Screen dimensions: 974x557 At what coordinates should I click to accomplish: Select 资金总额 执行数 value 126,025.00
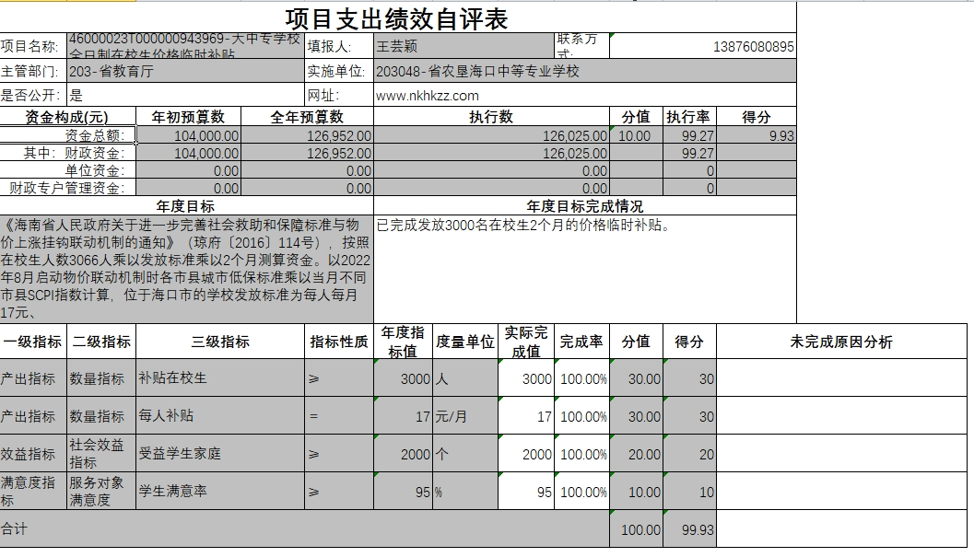pyautogui.click(x=491, y=135)
